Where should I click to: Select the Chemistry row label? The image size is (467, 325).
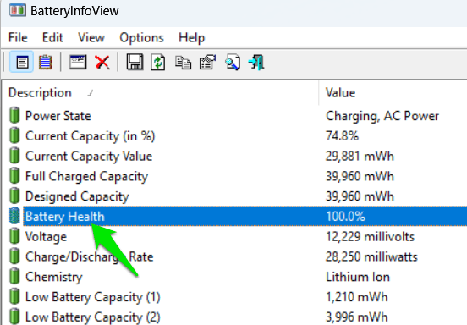click(53, 277)
